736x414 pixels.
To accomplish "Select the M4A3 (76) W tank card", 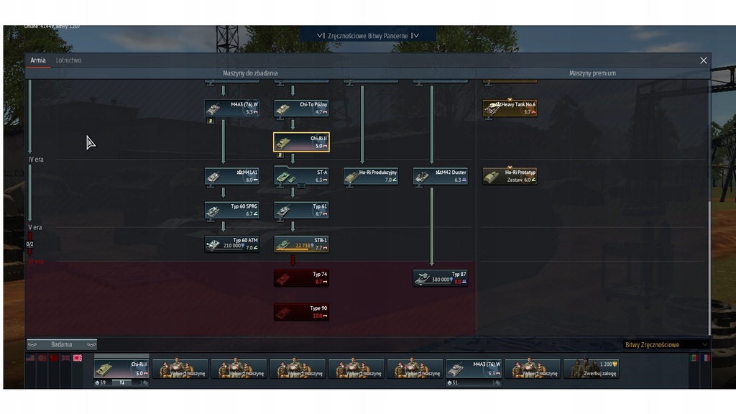I will (x=232, y=108).
